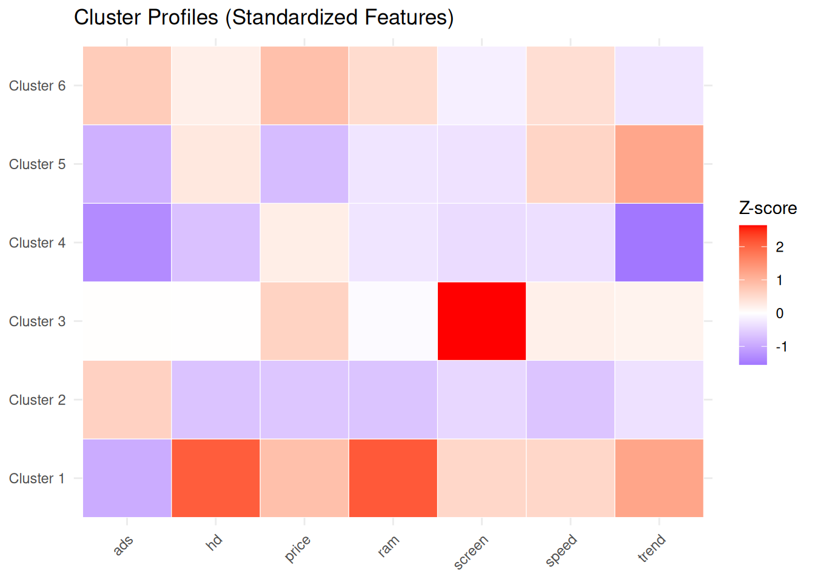Click the Cluster 6 price cell
Screen dimensions: 815x582
304,85
